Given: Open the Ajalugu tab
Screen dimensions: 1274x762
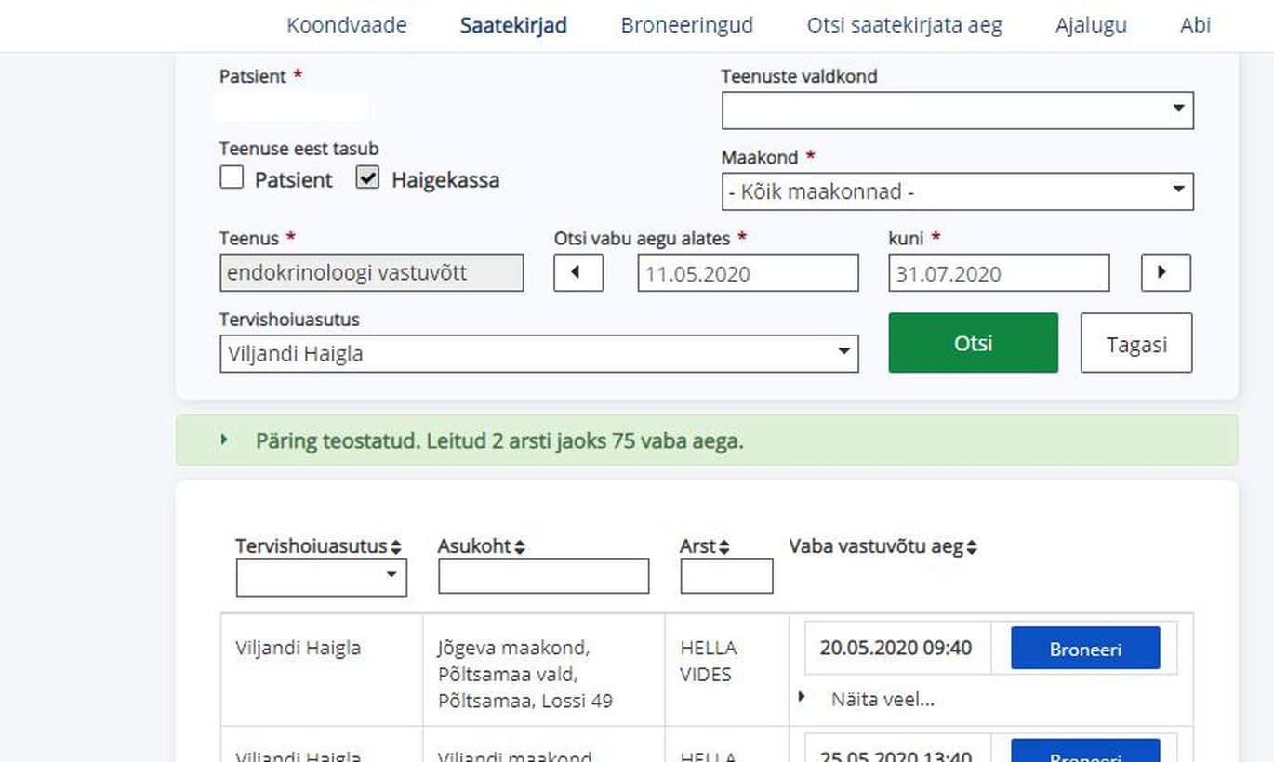Looking at the screenshot, I should 1091,25.
